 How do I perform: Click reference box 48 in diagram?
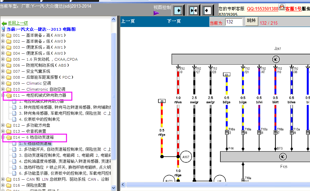(x=162, y=101)
